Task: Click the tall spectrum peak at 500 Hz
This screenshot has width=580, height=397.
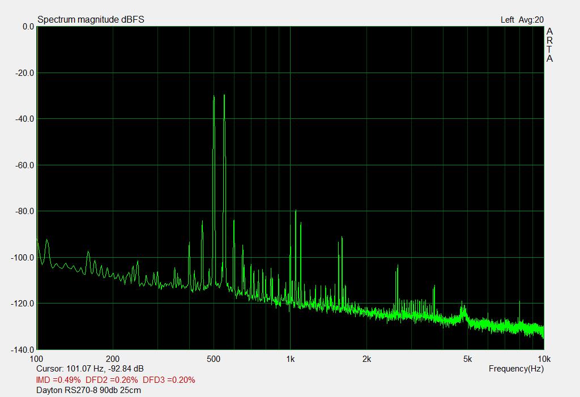Action: click(214, 99)
